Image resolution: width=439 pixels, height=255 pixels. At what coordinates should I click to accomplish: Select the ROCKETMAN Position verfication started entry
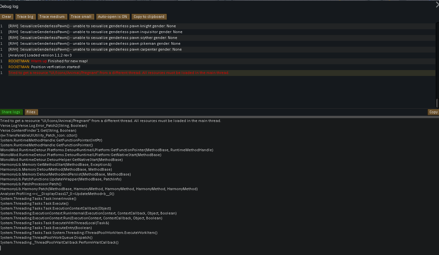218,67
